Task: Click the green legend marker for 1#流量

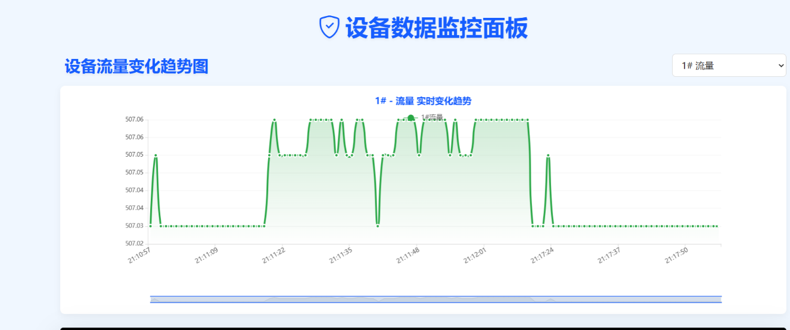Action: (x=410, y=117)
